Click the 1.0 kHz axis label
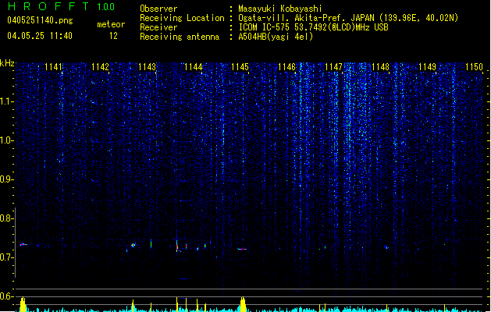 click(6, 140)
